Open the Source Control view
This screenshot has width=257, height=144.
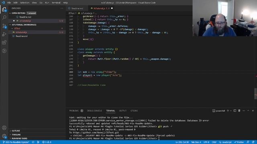tap(4, 26)
